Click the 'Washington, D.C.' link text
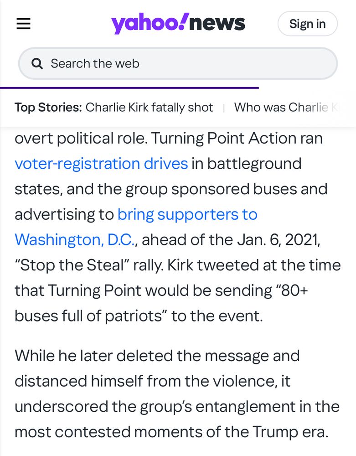Viewport: 356px width, 456px height. click(75, 239)
